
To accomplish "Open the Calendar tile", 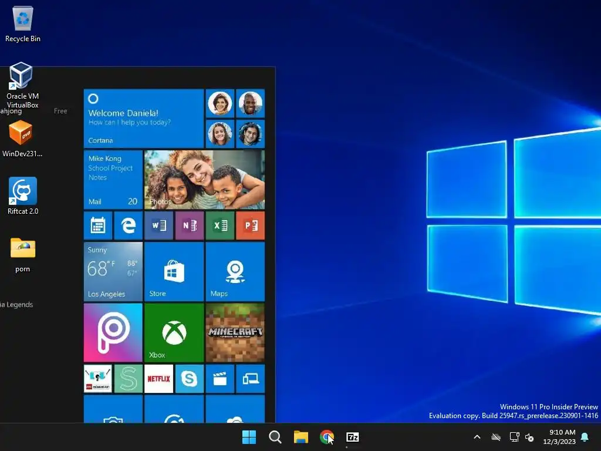I will (98, 225).
